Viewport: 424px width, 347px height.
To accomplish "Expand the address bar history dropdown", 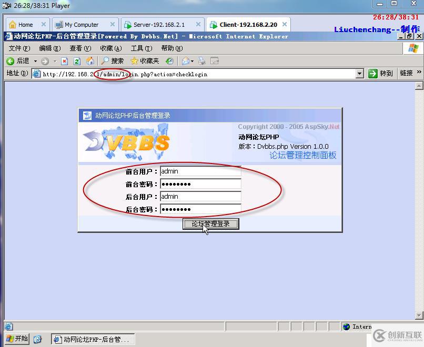I will click(x=359, y=74).
